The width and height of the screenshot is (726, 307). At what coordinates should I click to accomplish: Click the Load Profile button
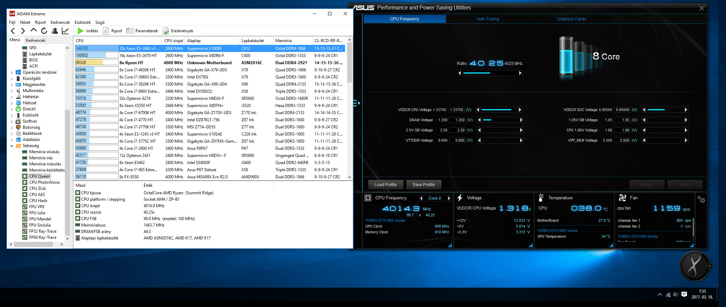(x=385, y=185)
